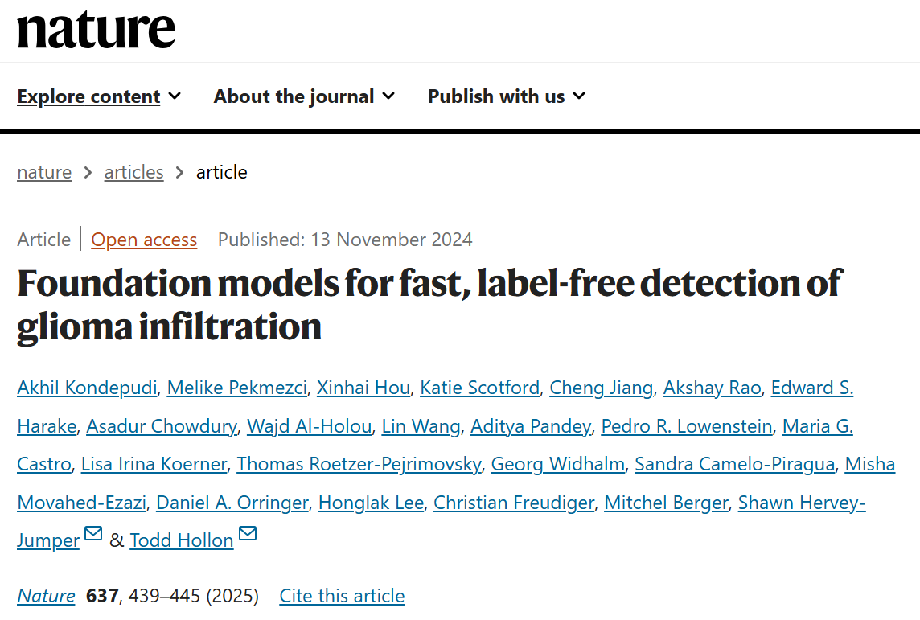Click envelope icon next to Todd Hollon
Image resolution: width=920 pixels, height=620 pixels.
248,533
